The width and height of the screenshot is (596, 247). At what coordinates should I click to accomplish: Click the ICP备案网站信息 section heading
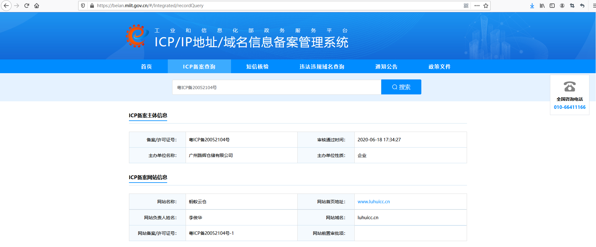[148, 178]
